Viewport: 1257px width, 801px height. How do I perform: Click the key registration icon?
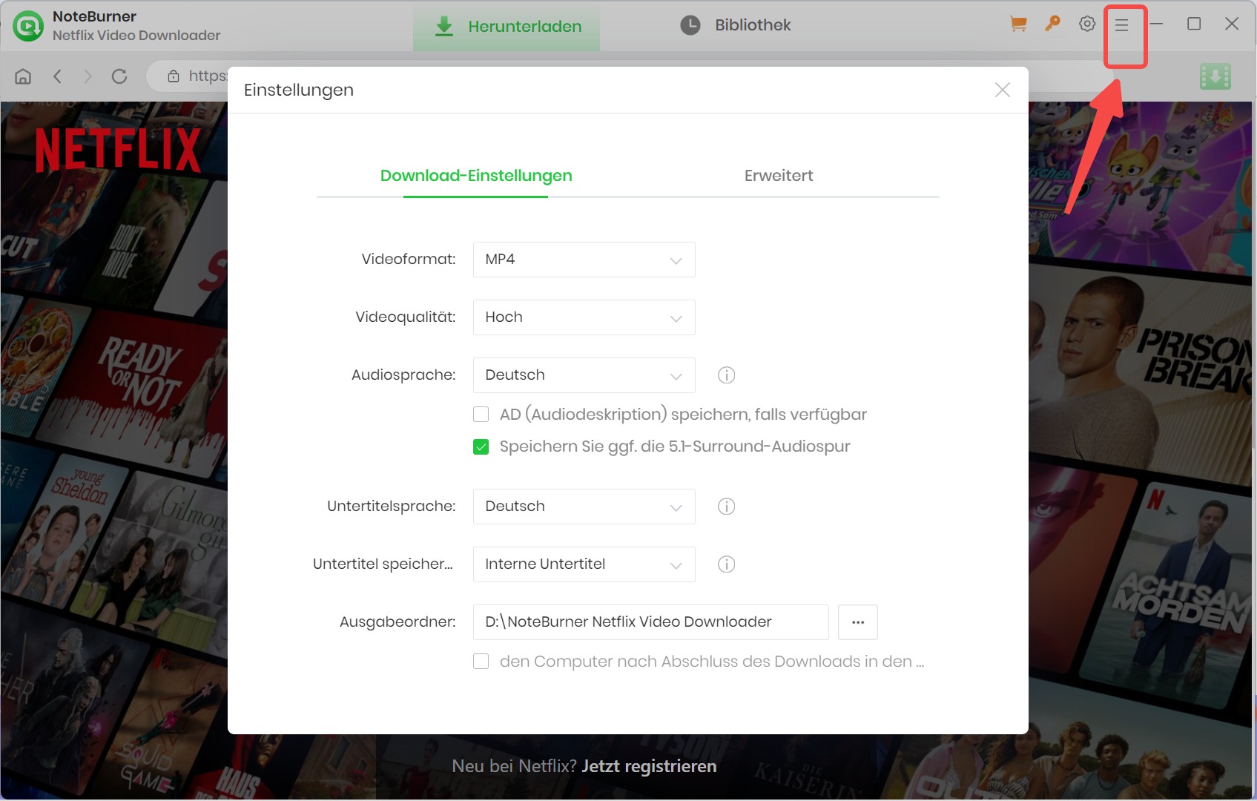pos(1052,24)
